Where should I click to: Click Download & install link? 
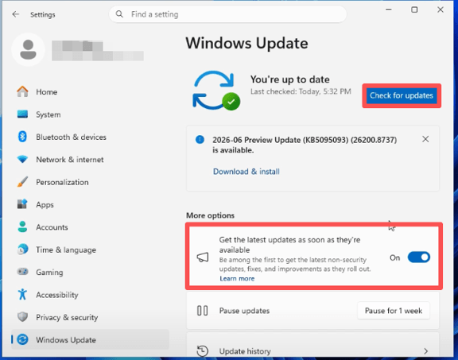point(246,172)
